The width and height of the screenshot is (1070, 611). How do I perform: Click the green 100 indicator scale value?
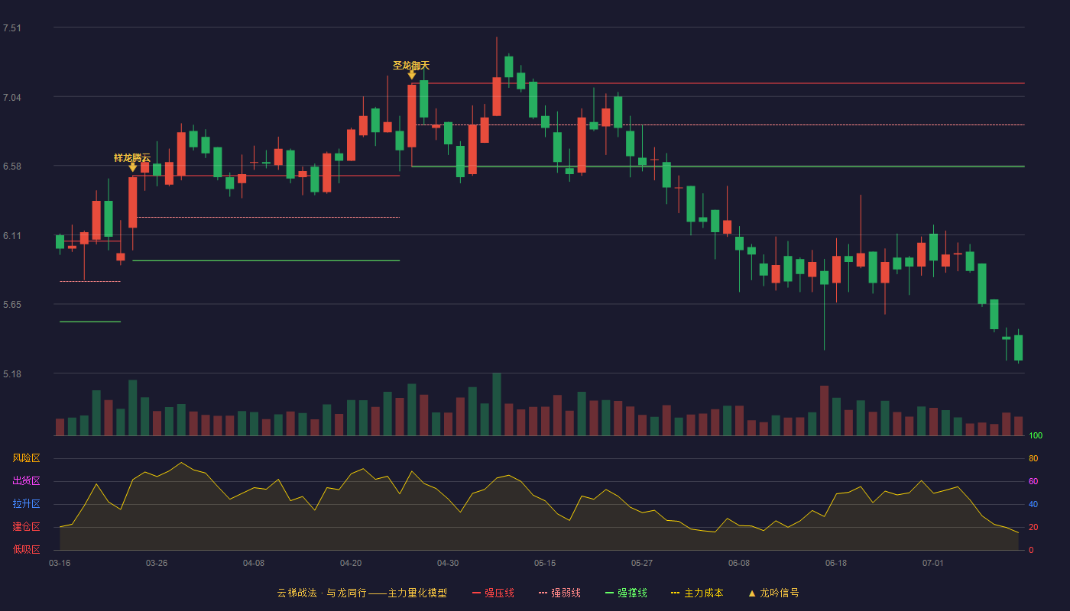(1036, 436)
